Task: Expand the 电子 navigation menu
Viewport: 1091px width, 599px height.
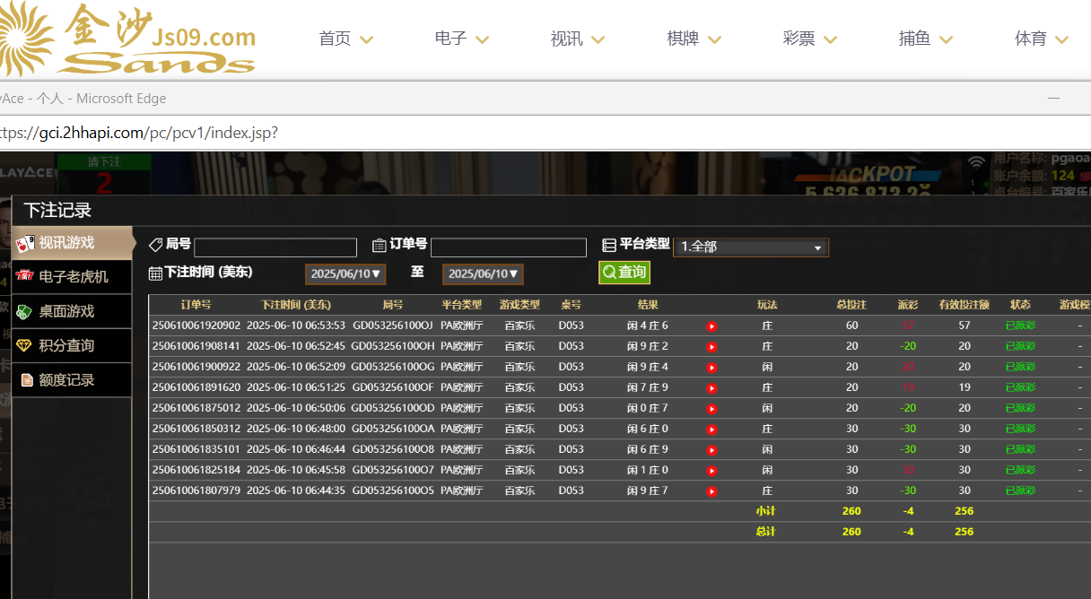Action: pyautogui.click(x=461, y=39)
